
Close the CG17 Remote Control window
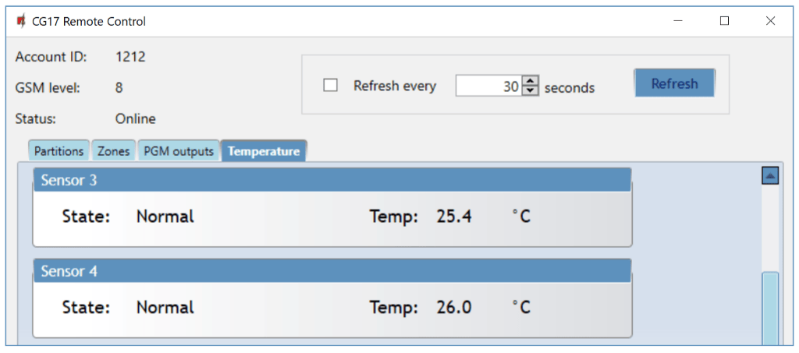(770, 21)
